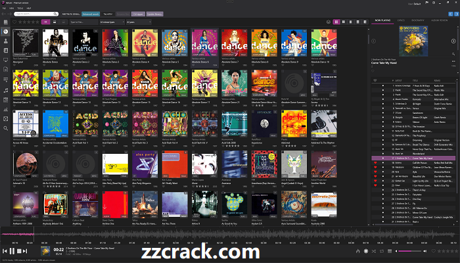This screenshot has width=460, height=263.
Task: Show the next cover with the right arrow
Action: tap(453, 41)
